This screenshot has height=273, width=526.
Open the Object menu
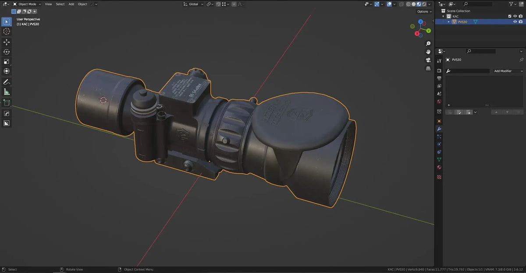point(82,4)
